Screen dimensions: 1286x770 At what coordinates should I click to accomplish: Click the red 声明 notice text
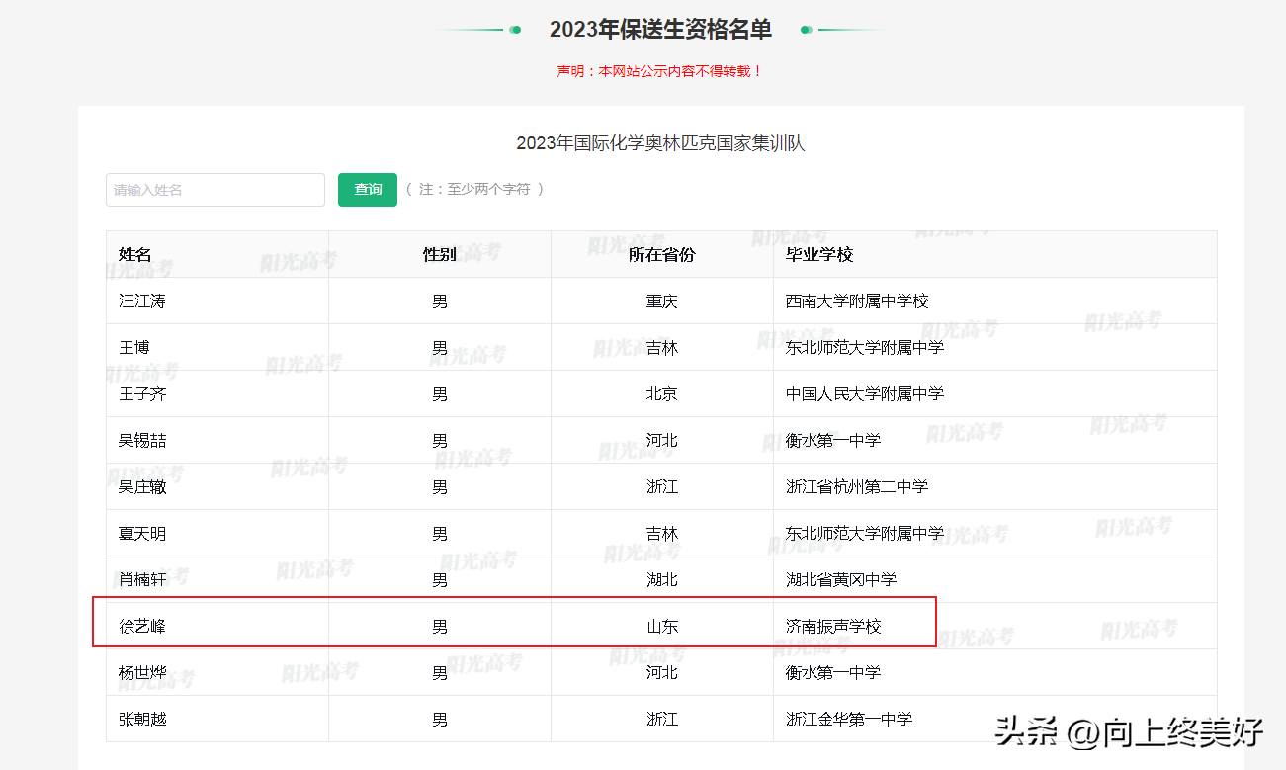pos(660,71)
